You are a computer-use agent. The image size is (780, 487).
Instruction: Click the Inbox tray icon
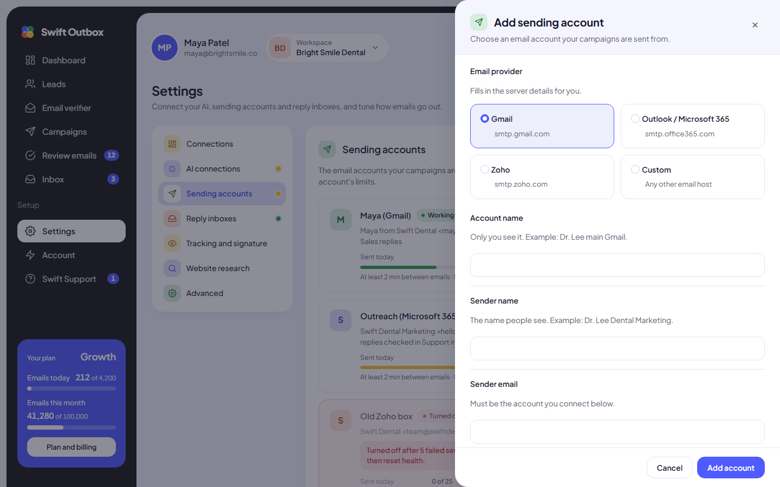(30, 179)
